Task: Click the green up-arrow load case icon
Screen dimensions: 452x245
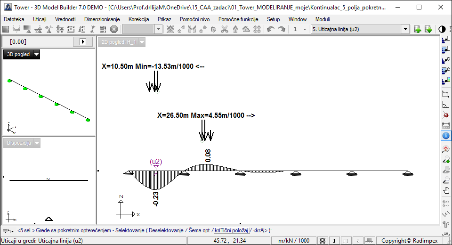Action: pyautogui.click(x=418, y=29)
